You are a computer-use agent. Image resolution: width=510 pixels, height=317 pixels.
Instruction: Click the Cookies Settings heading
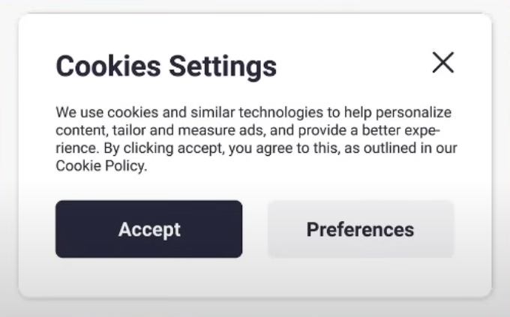click(x=166, y=67)
